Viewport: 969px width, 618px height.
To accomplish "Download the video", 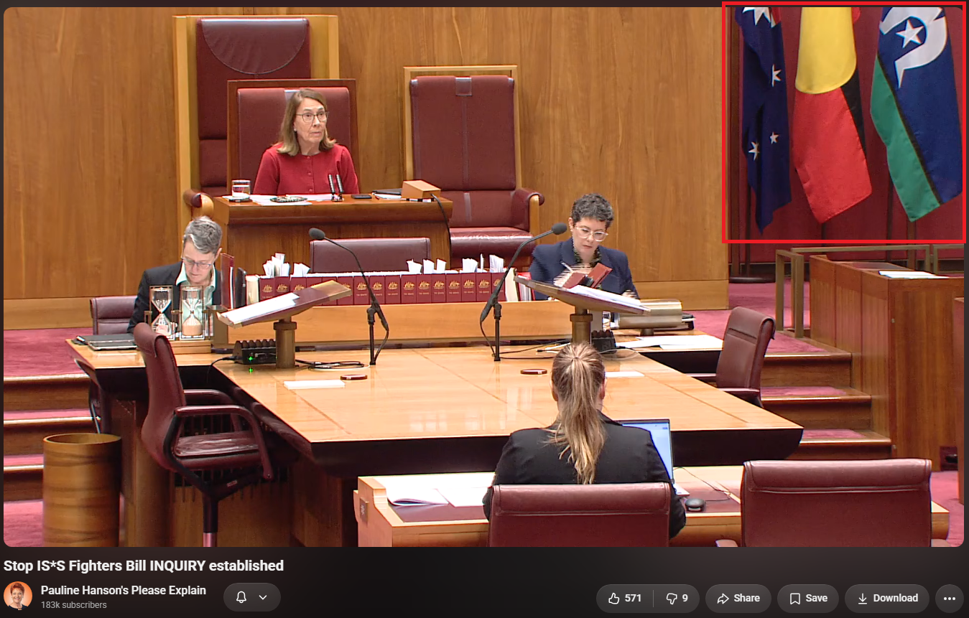I will (x=886, y=598).
